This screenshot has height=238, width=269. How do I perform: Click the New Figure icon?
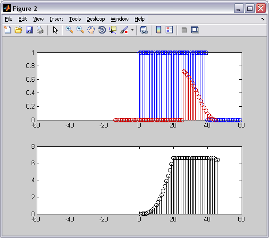pyautogui.click(x=8, y=30)
